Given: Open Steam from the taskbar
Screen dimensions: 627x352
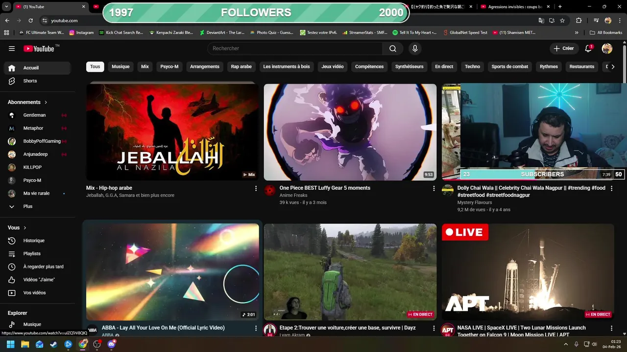Looking at the screenshot, I should 54,344.
